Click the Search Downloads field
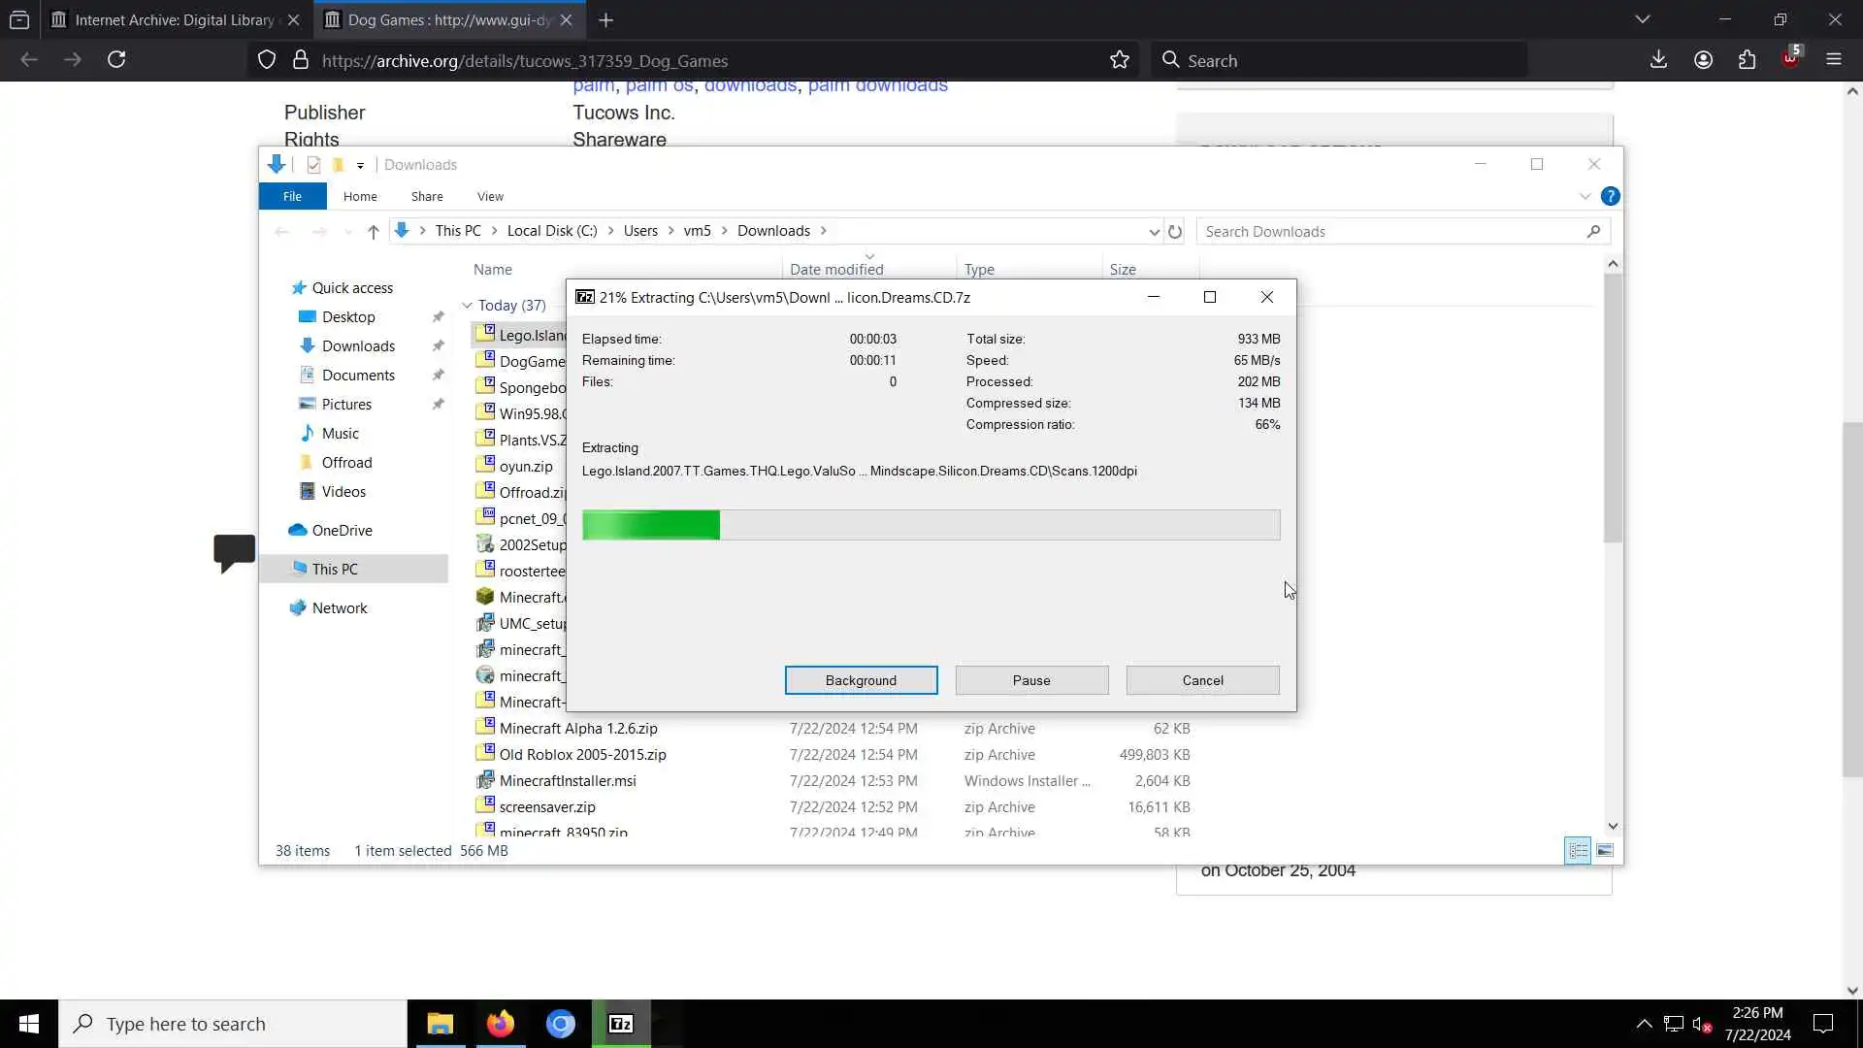The image size is (1863, 1048). (1388, 232)
